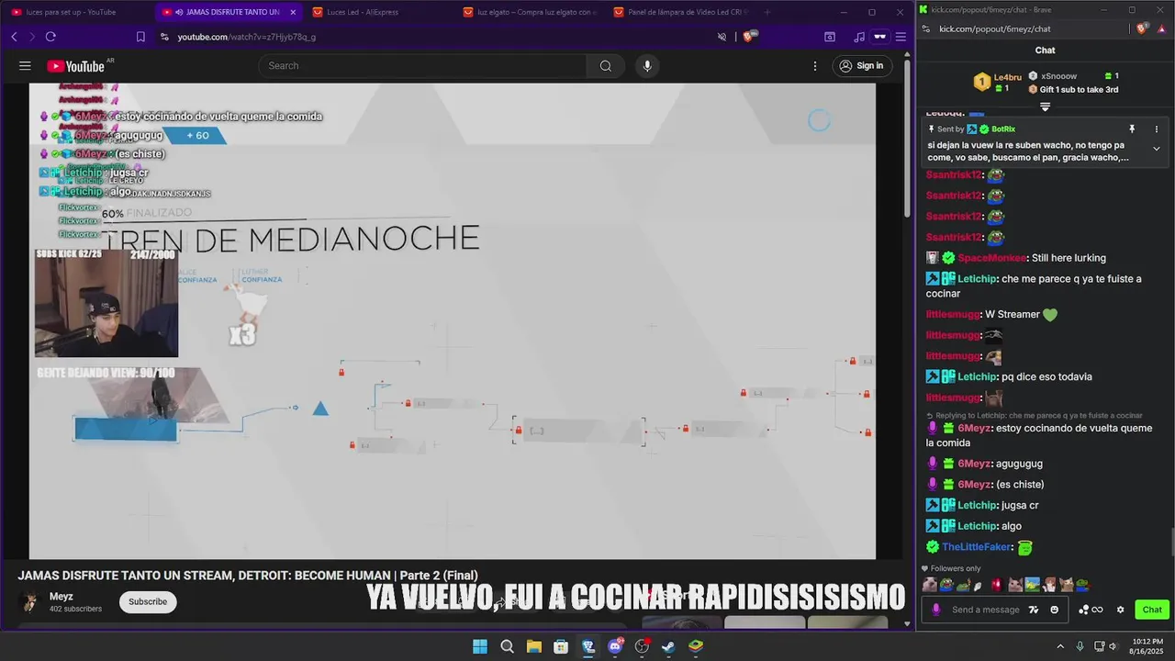This screenshot has width=1175, height=661.
Task: Click the YouTube search magnifier button
Action: [606, 66]
